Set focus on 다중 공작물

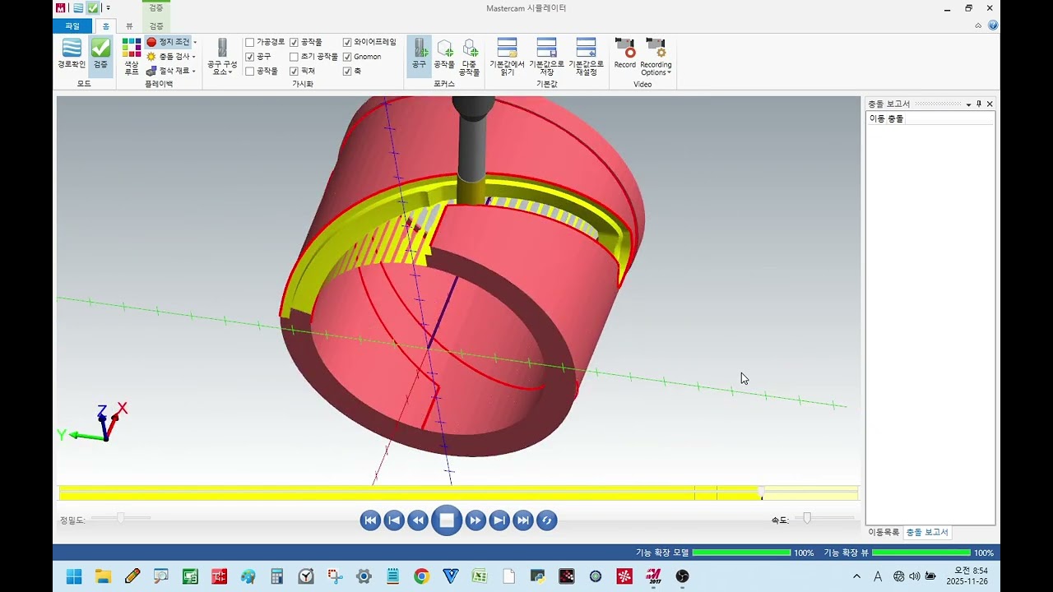[469, 56]
